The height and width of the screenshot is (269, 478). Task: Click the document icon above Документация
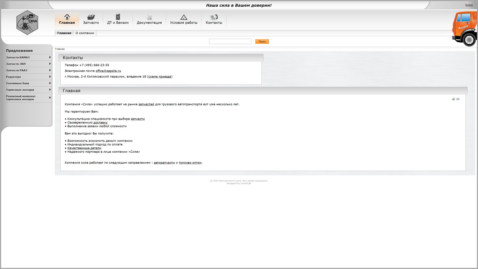149,17
